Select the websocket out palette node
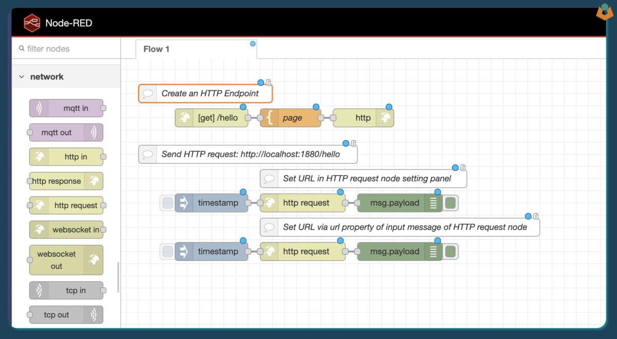Screen dimensions: 617x339 point(66,260)
